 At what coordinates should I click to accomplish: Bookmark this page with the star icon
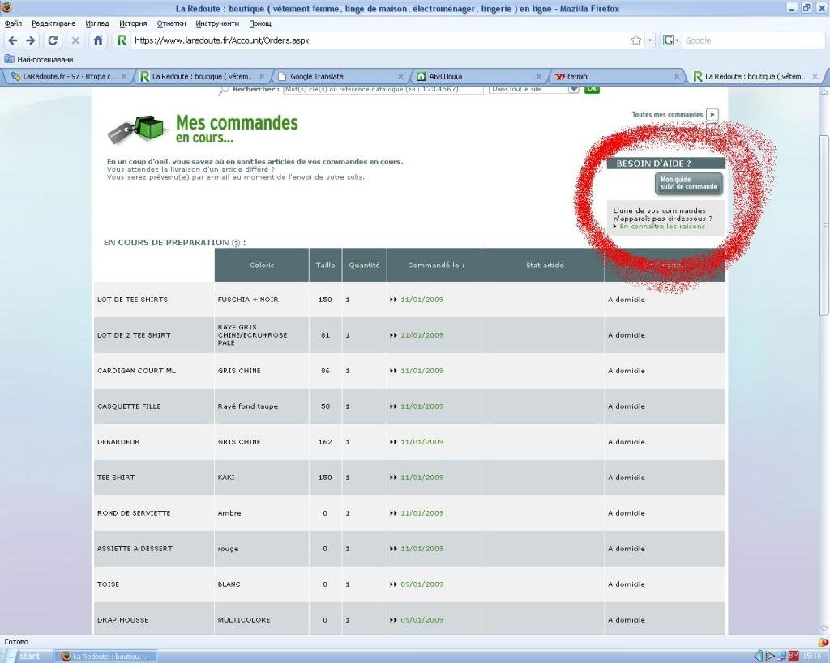tap(635, 40)
